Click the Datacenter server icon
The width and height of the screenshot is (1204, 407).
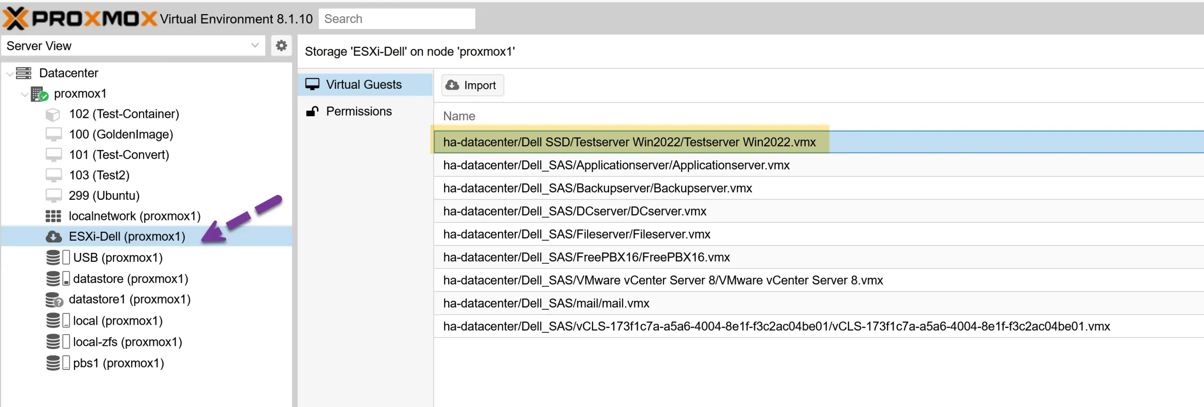click(x=24, y=73)
